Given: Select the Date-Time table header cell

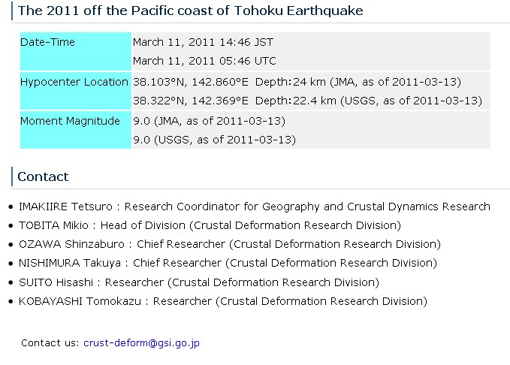Looking at the screenshot, I should tap(76, 51).
